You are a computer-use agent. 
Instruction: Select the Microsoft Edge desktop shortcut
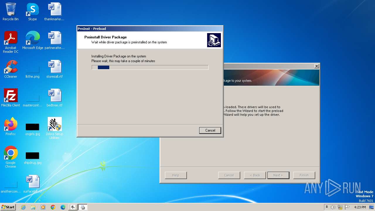coord(33,40)
